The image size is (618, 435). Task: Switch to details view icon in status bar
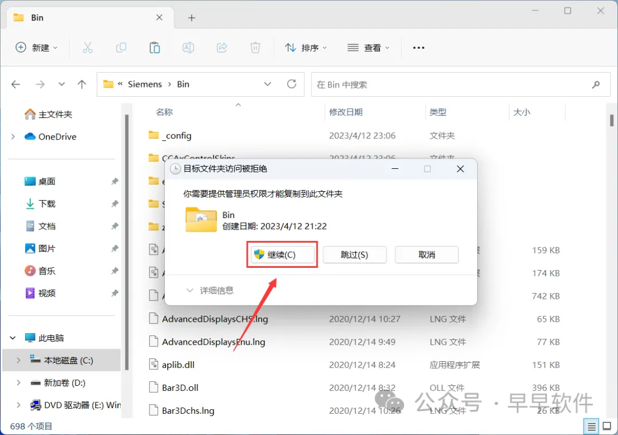tap(591, 426)
